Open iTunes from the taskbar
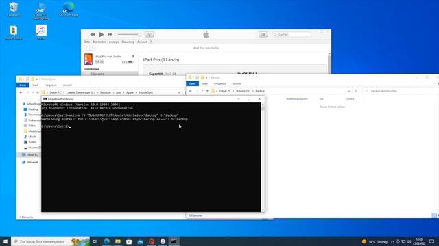The height and width of the screenshot is (246, 439). click(163, 241)
